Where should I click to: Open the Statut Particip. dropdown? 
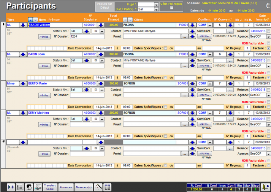click(x=156, y=9)
